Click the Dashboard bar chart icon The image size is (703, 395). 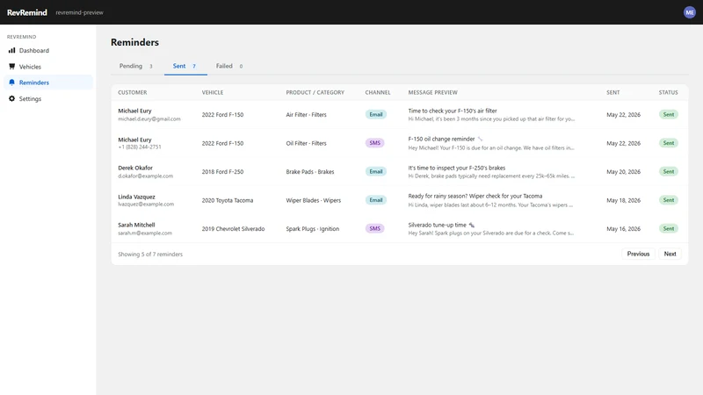coord(11,51)
